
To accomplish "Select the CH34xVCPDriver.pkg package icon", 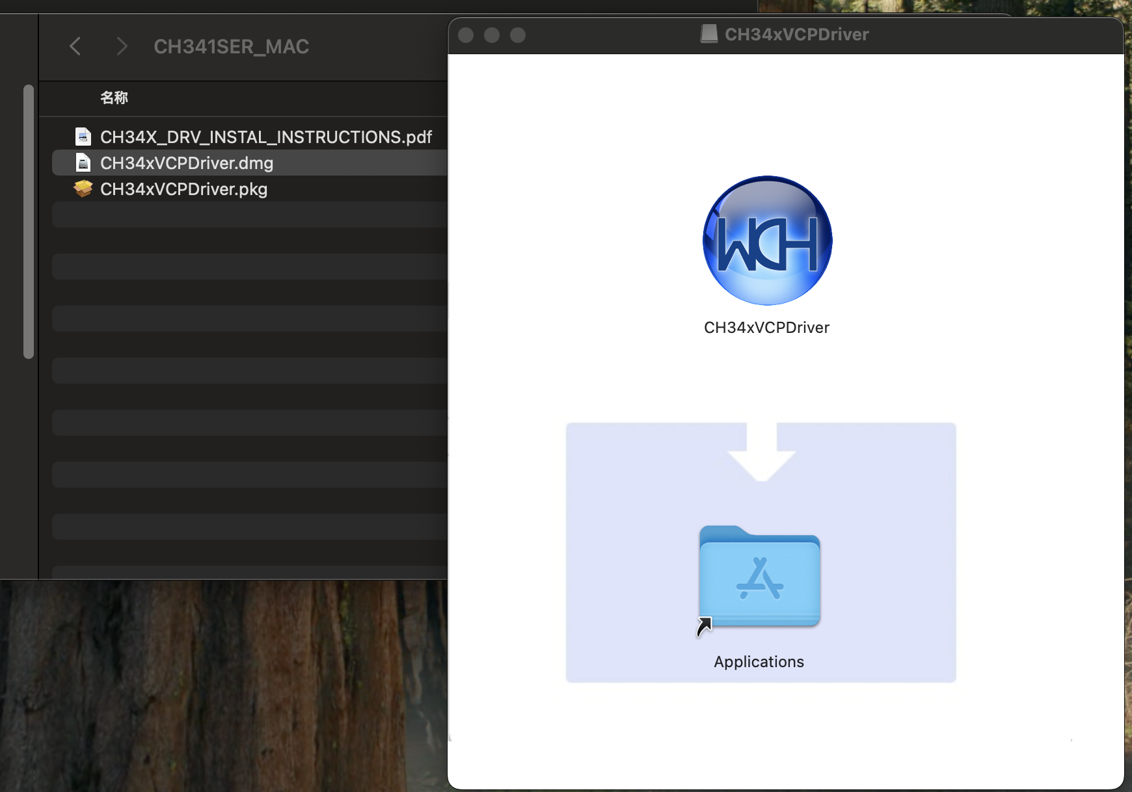I will pos(83,189).
